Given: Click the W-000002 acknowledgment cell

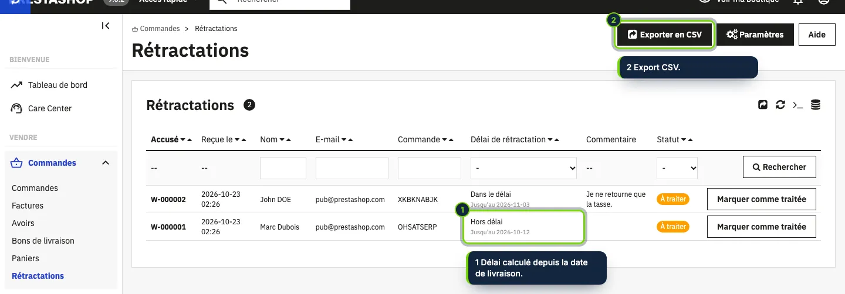Looking at the screenshot, I should click(x=168, y=200).
